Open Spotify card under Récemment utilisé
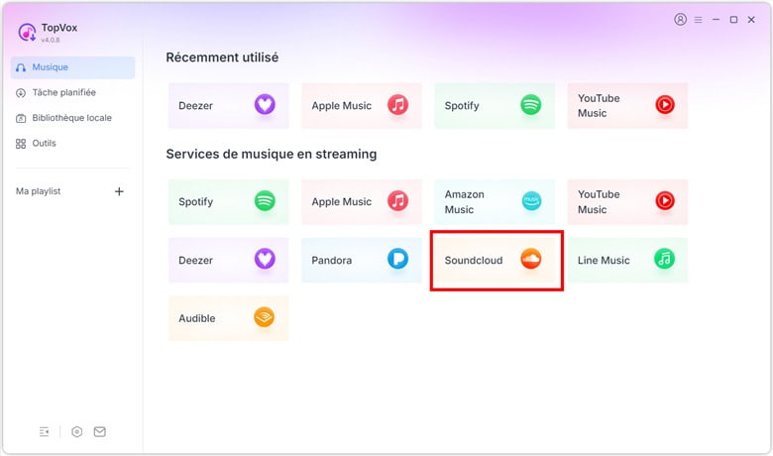 (495, 105)
